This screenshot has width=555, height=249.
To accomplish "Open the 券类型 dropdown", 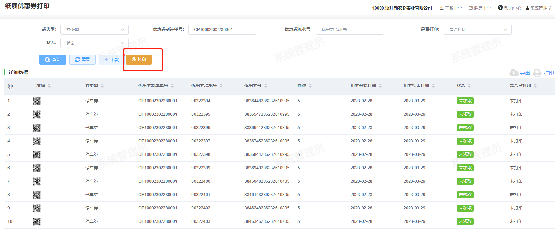I will coord(94,30).
